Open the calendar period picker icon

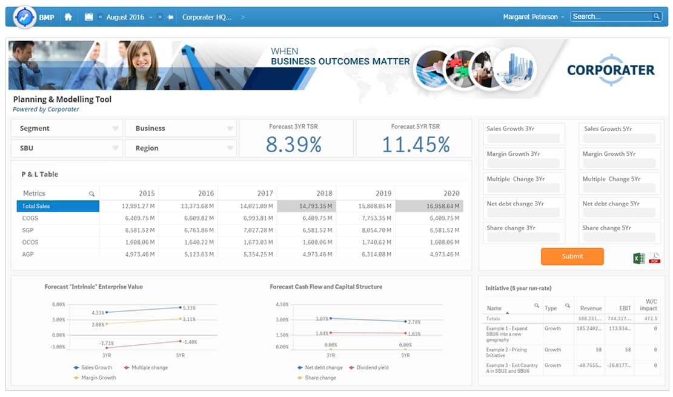point(89,17)
